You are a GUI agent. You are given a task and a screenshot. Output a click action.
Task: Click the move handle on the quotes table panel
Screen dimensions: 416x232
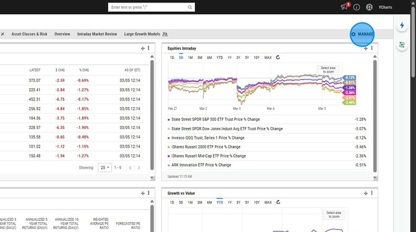(143, 48)
